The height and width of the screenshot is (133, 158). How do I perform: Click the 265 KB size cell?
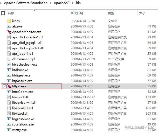point(151,114)
